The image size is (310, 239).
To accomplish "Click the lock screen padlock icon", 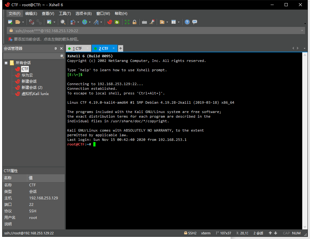I will tap(135, 22).
